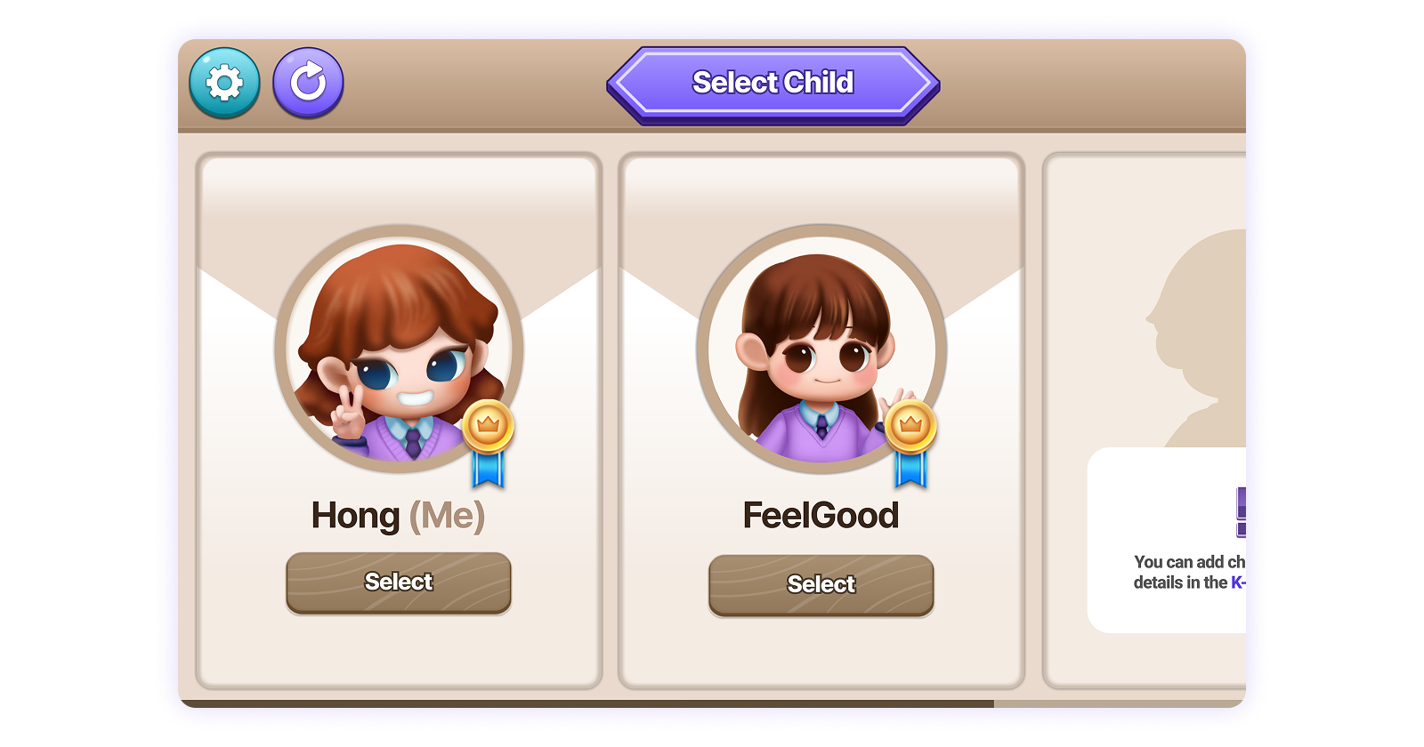Click Hong's gold crown medal badge
This screenshot has height=747, width=1424.
click(488, 426)
